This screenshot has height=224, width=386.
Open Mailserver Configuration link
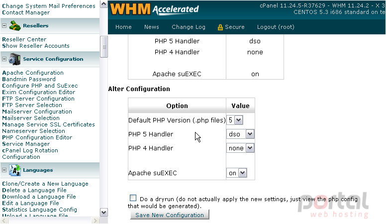click(37, 112)
